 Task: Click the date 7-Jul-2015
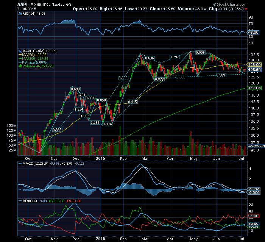click(27, 9)
